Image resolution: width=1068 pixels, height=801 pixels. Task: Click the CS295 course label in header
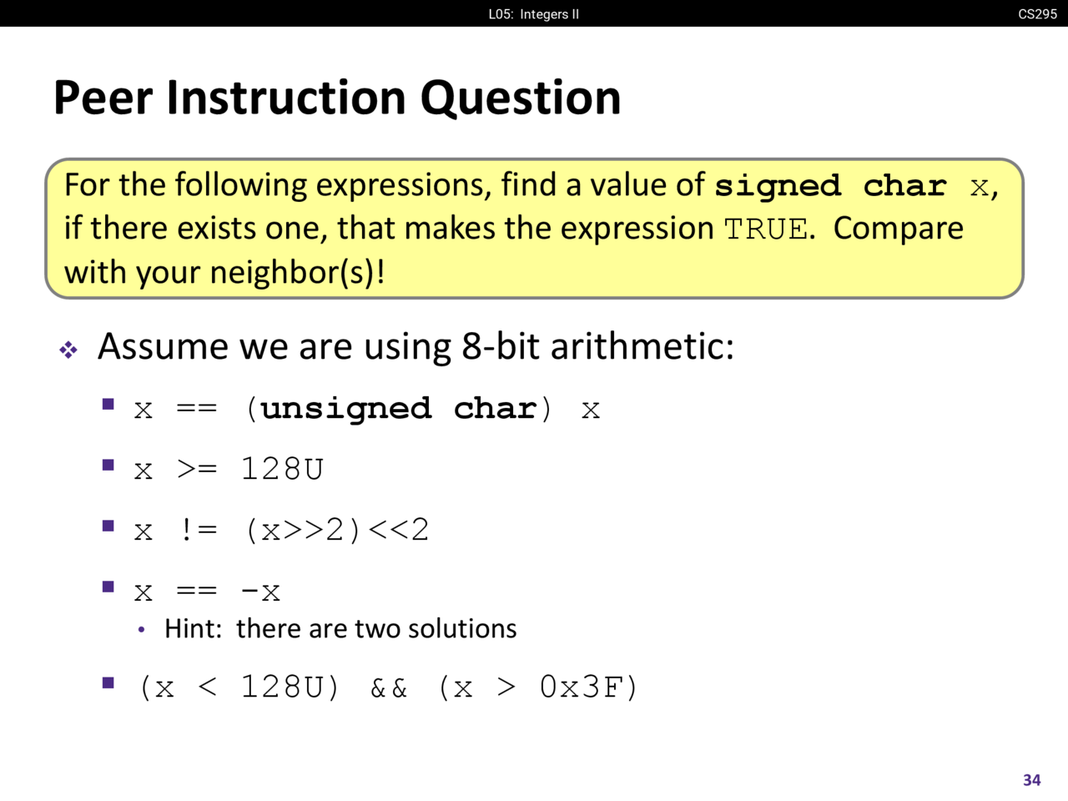tap(1037, 13)
